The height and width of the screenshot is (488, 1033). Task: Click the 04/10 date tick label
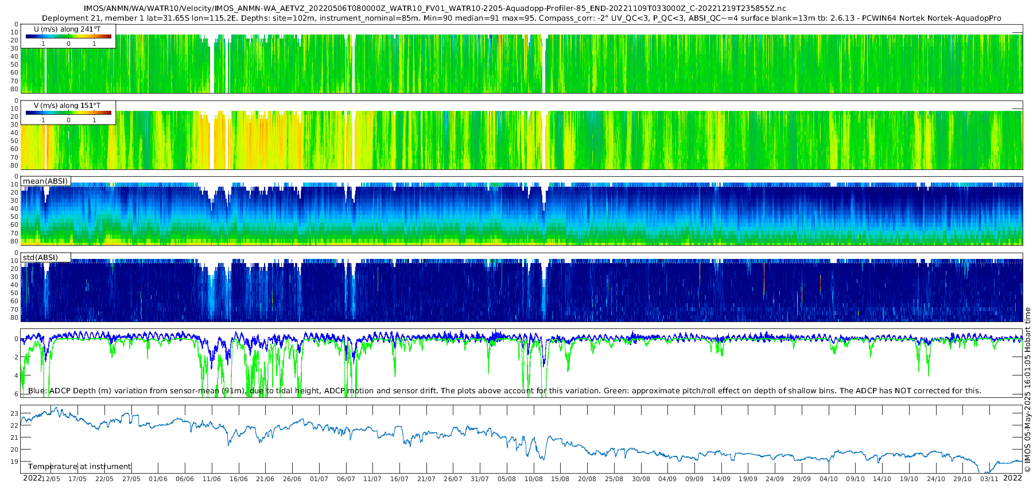coord(829,479)
